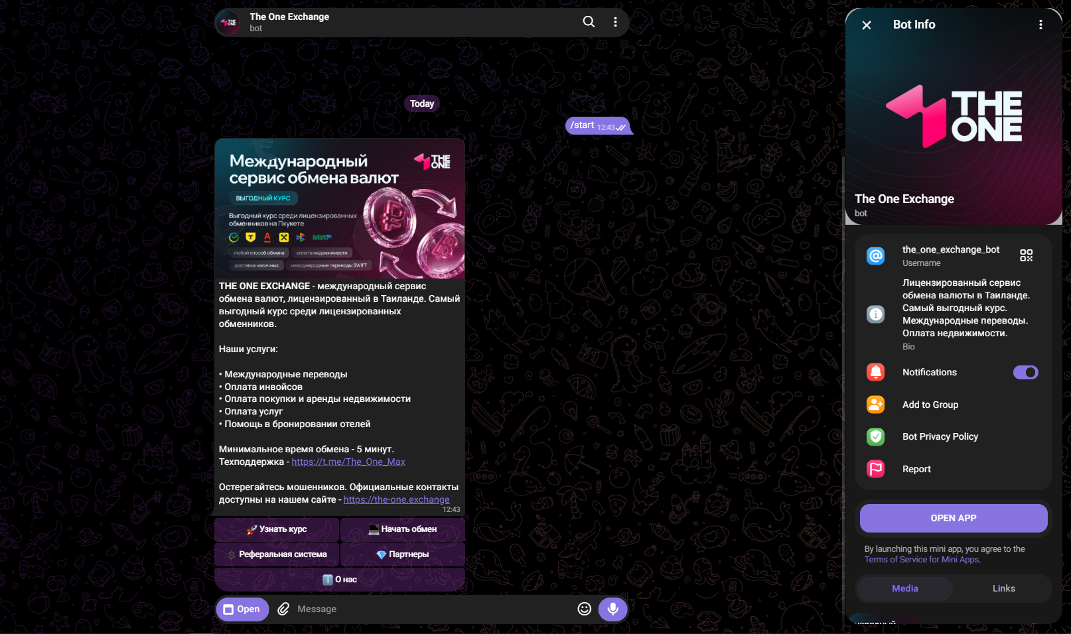
Task: Click the Реферальная система bot button
Action: coord(277,554)
